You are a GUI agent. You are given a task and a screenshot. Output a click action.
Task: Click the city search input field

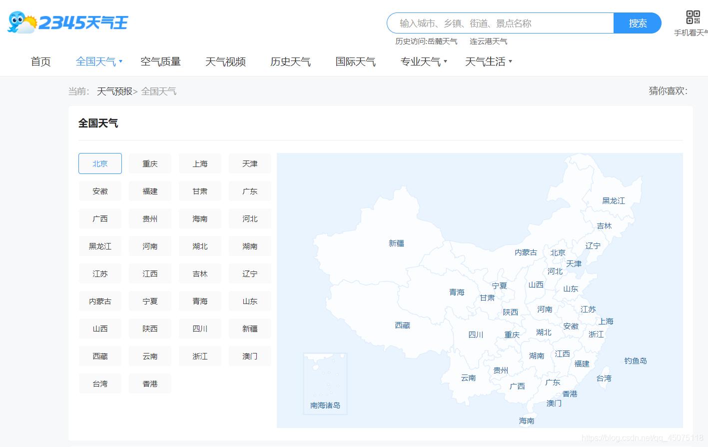(x=500, y=23)
